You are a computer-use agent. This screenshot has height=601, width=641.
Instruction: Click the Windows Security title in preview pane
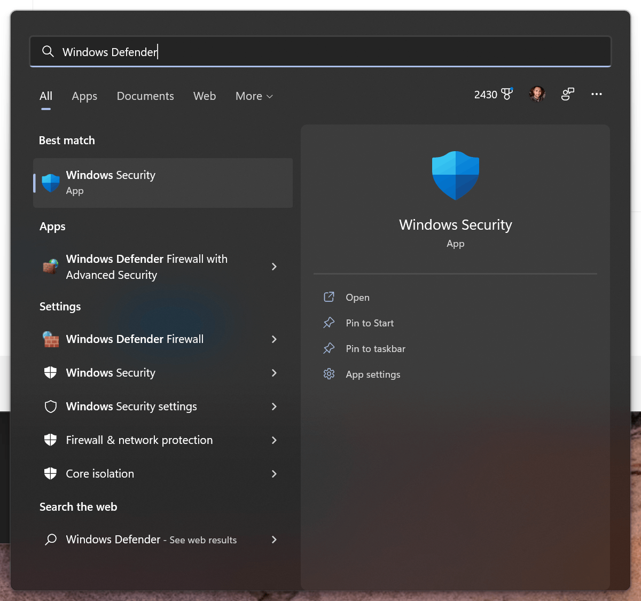tap(456, 225)
